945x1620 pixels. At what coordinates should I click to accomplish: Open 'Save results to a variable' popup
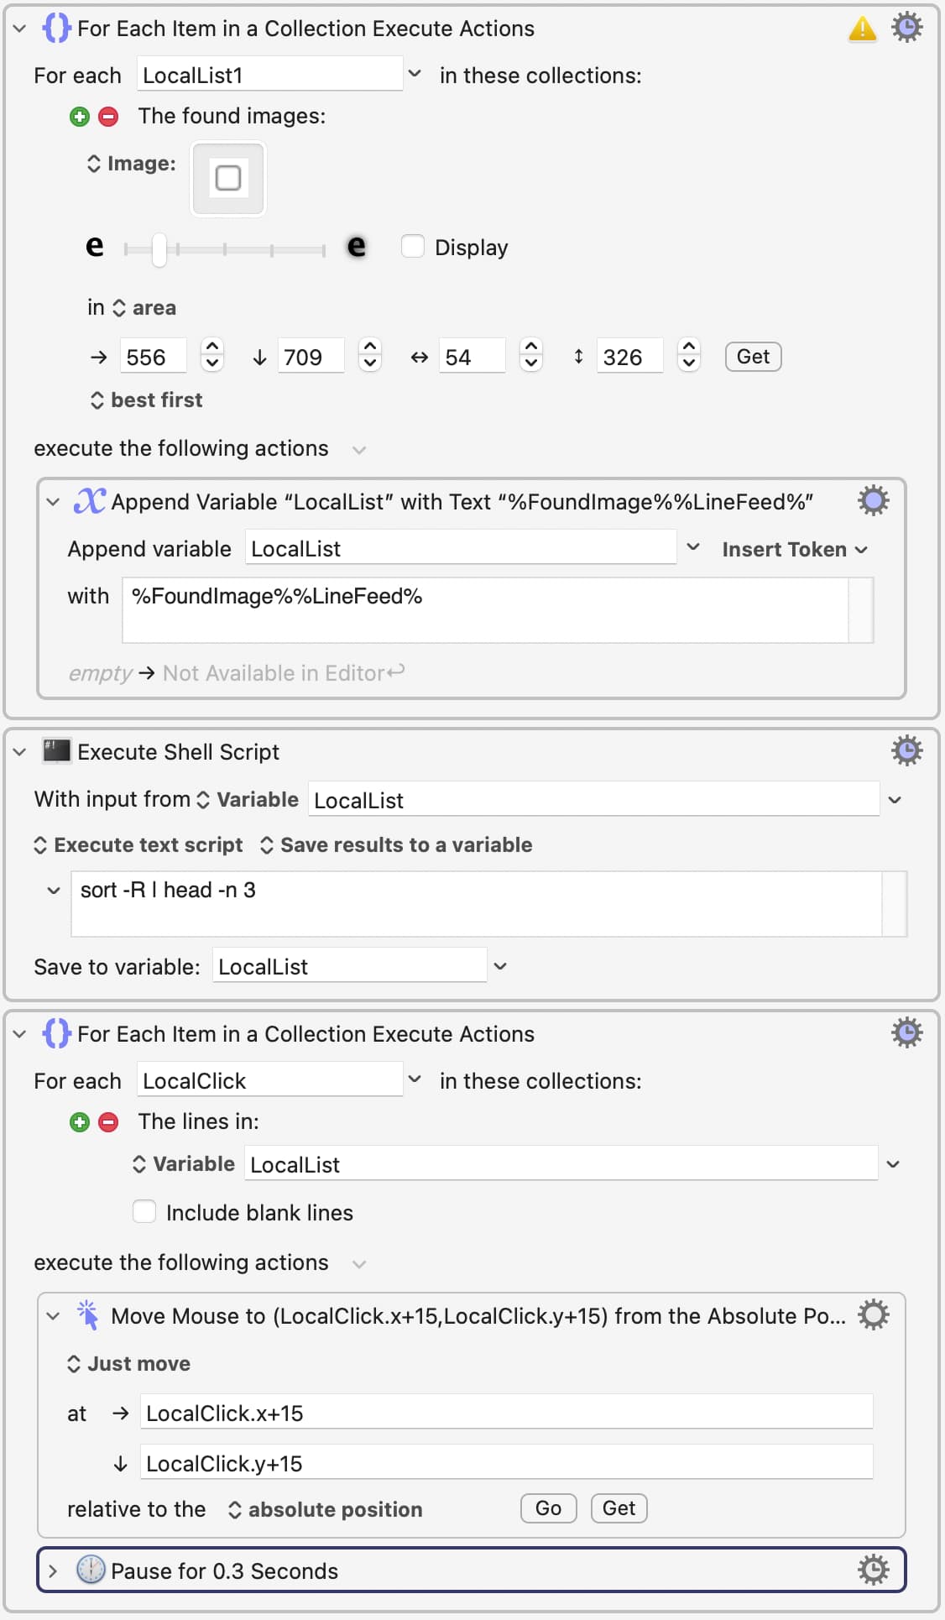coord(396,845)
